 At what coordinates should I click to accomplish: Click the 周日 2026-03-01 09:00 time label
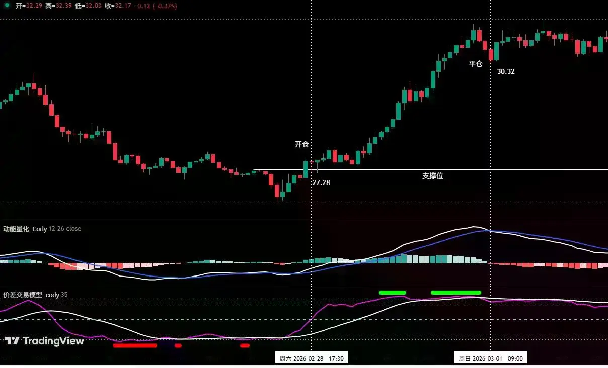(x=491, y=358)
